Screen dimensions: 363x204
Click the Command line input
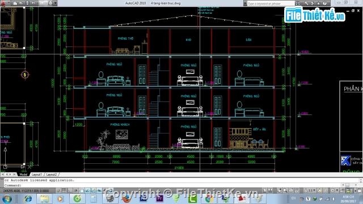coord(180,185)
